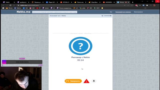Switch to the АНОНИМН browser tab
This screenshot has height=90, width=160.
click(x=109, y=2)
